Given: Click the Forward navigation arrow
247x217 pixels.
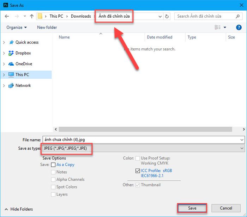Looking at the screenshot, I should [17, 16].
